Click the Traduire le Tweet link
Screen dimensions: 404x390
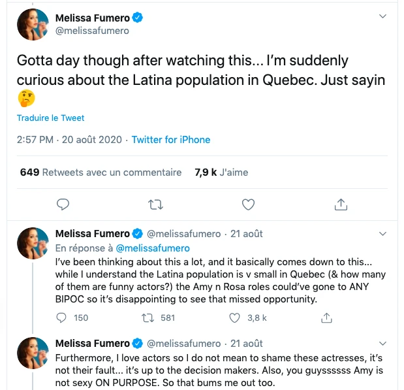[51, 118]
